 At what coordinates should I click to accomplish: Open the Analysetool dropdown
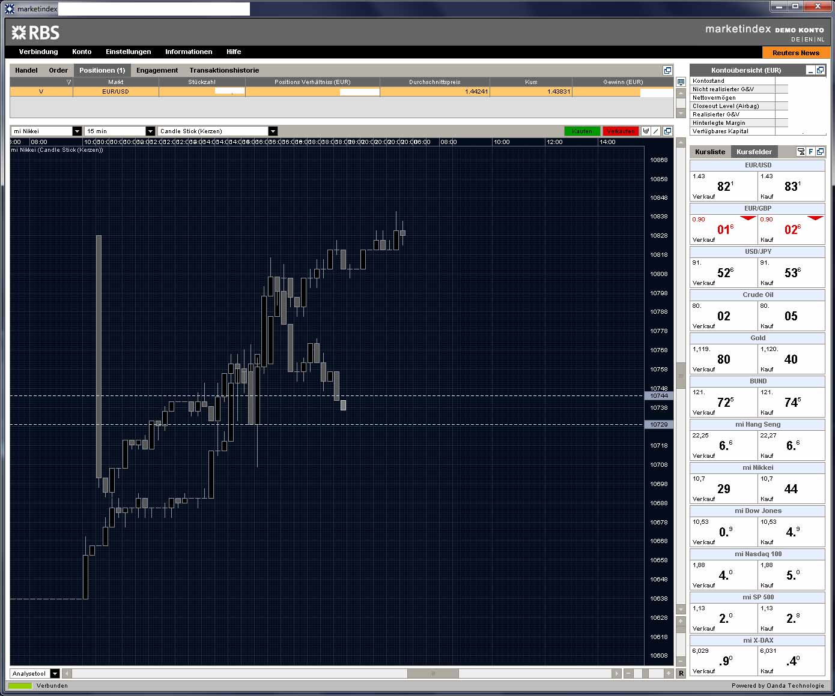tap(35, 674)
